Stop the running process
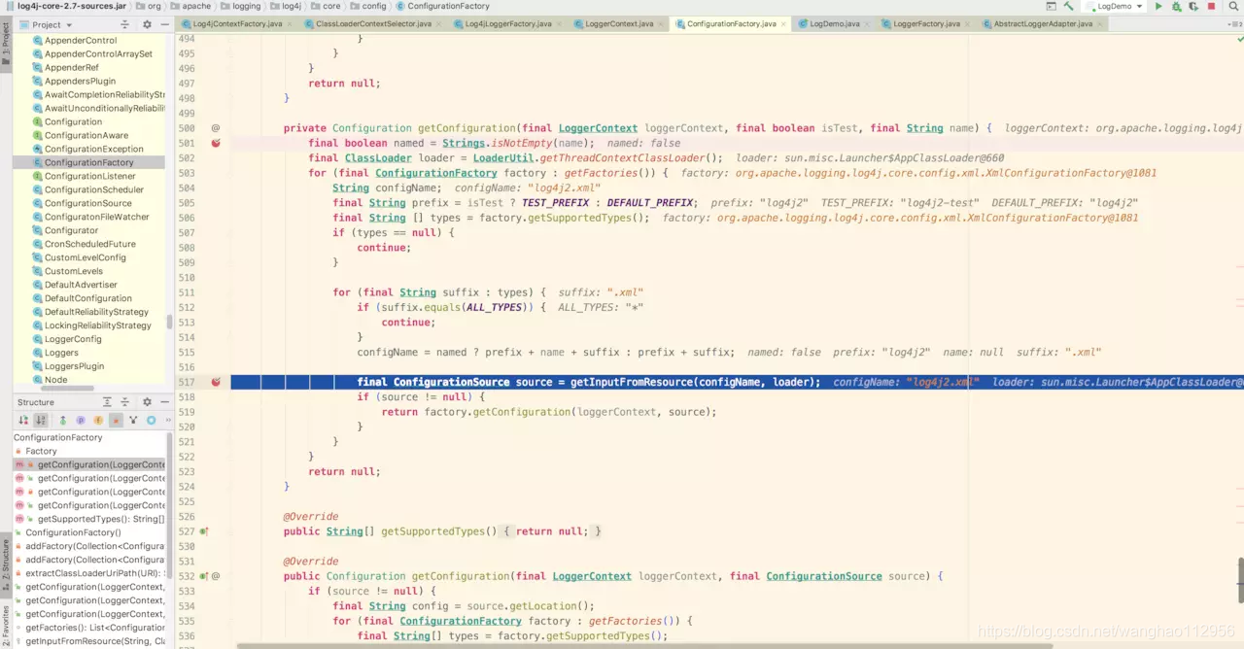 click(x=1211, y=6)
